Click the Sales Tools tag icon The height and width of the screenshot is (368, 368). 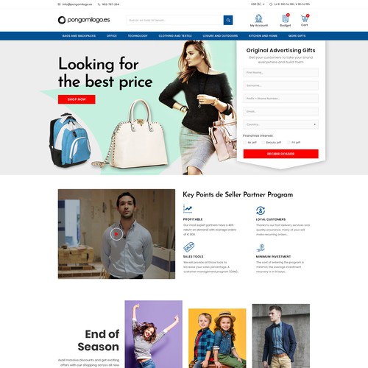[x=188, y=247]
